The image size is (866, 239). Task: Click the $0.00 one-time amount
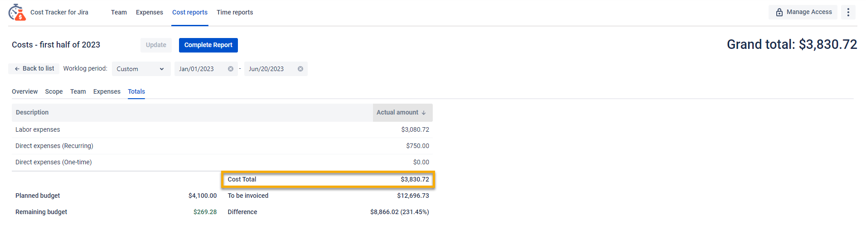point(421,162)
